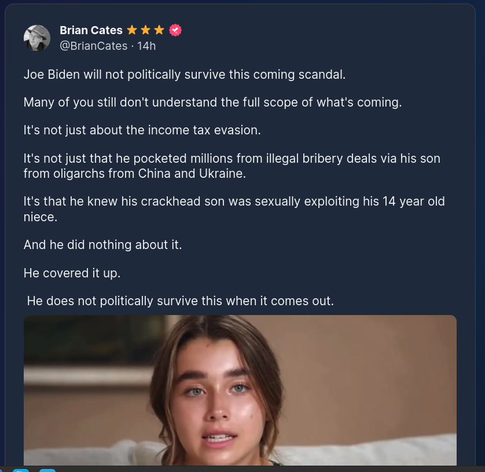Click the pink verified checkmark badge

[175, 30]
